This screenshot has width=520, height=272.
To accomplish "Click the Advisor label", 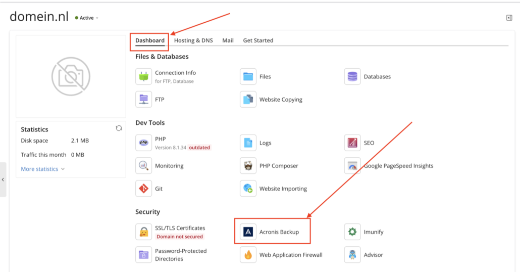I will click(x=374, y=255).
